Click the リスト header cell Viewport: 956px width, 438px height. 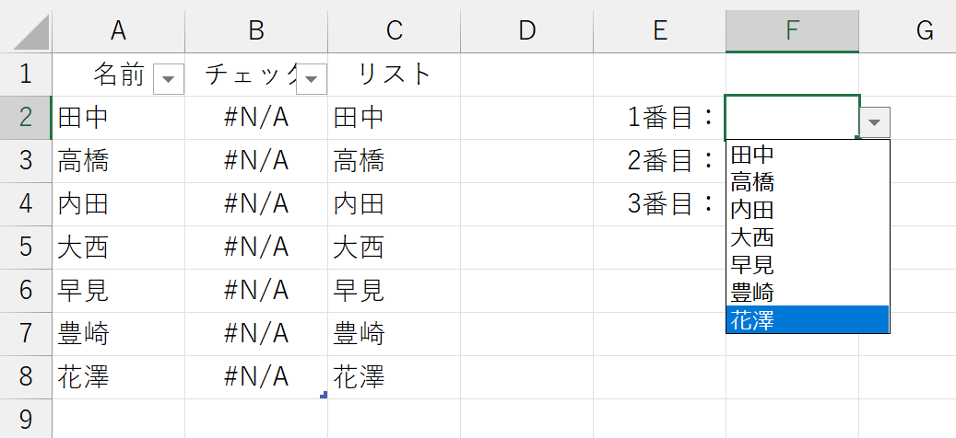point(394,75)
